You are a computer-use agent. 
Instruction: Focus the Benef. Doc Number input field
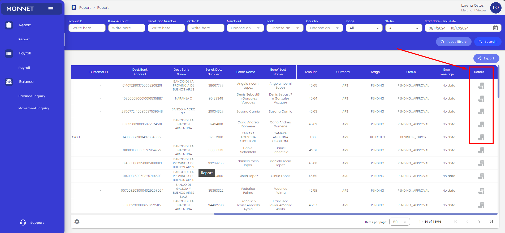click(x=166, y=28)
